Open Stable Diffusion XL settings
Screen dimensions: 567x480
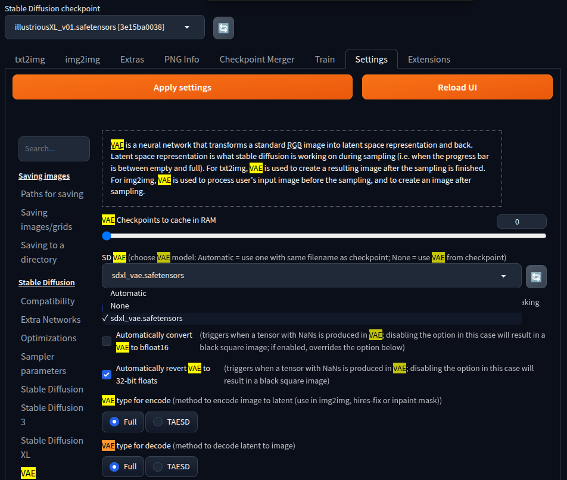(52, 447)
